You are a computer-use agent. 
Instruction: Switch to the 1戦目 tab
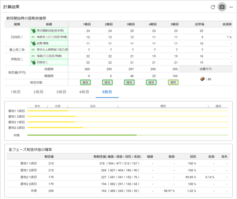point(15,92)
